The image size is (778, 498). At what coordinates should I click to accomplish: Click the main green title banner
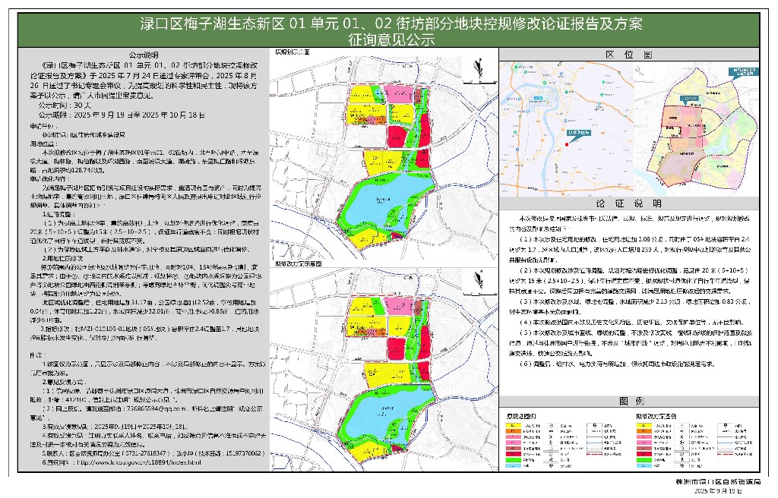[389, 30]
